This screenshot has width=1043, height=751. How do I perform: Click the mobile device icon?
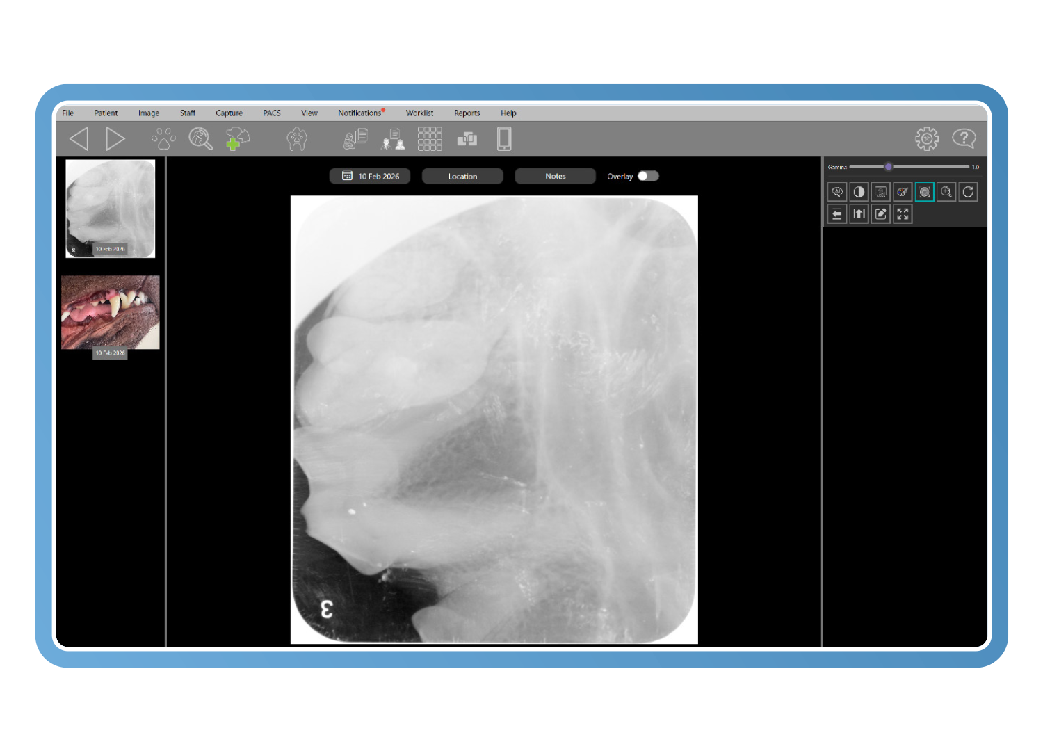tap(504, 139)
